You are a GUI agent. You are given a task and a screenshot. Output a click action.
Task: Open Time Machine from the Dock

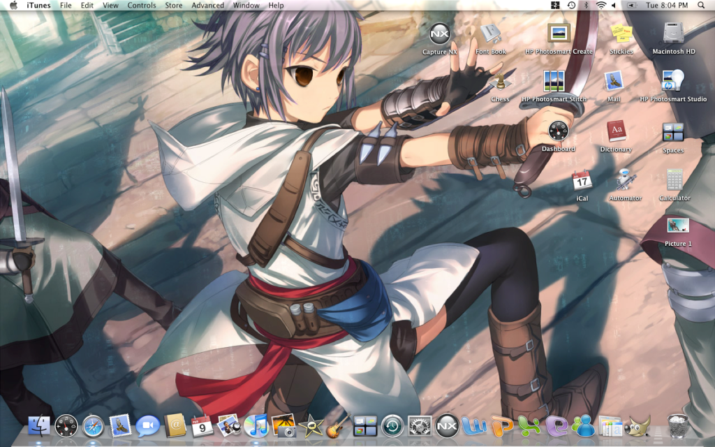click(x=392, y=427)
